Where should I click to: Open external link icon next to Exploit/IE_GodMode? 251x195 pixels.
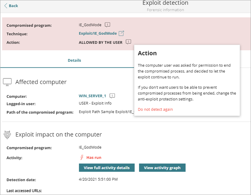(x=121, y=34)
